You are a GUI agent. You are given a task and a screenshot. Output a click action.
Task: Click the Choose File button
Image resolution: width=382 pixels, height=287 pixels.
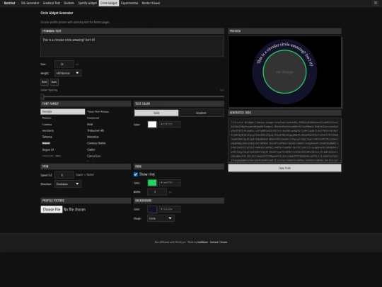[52, 209]
